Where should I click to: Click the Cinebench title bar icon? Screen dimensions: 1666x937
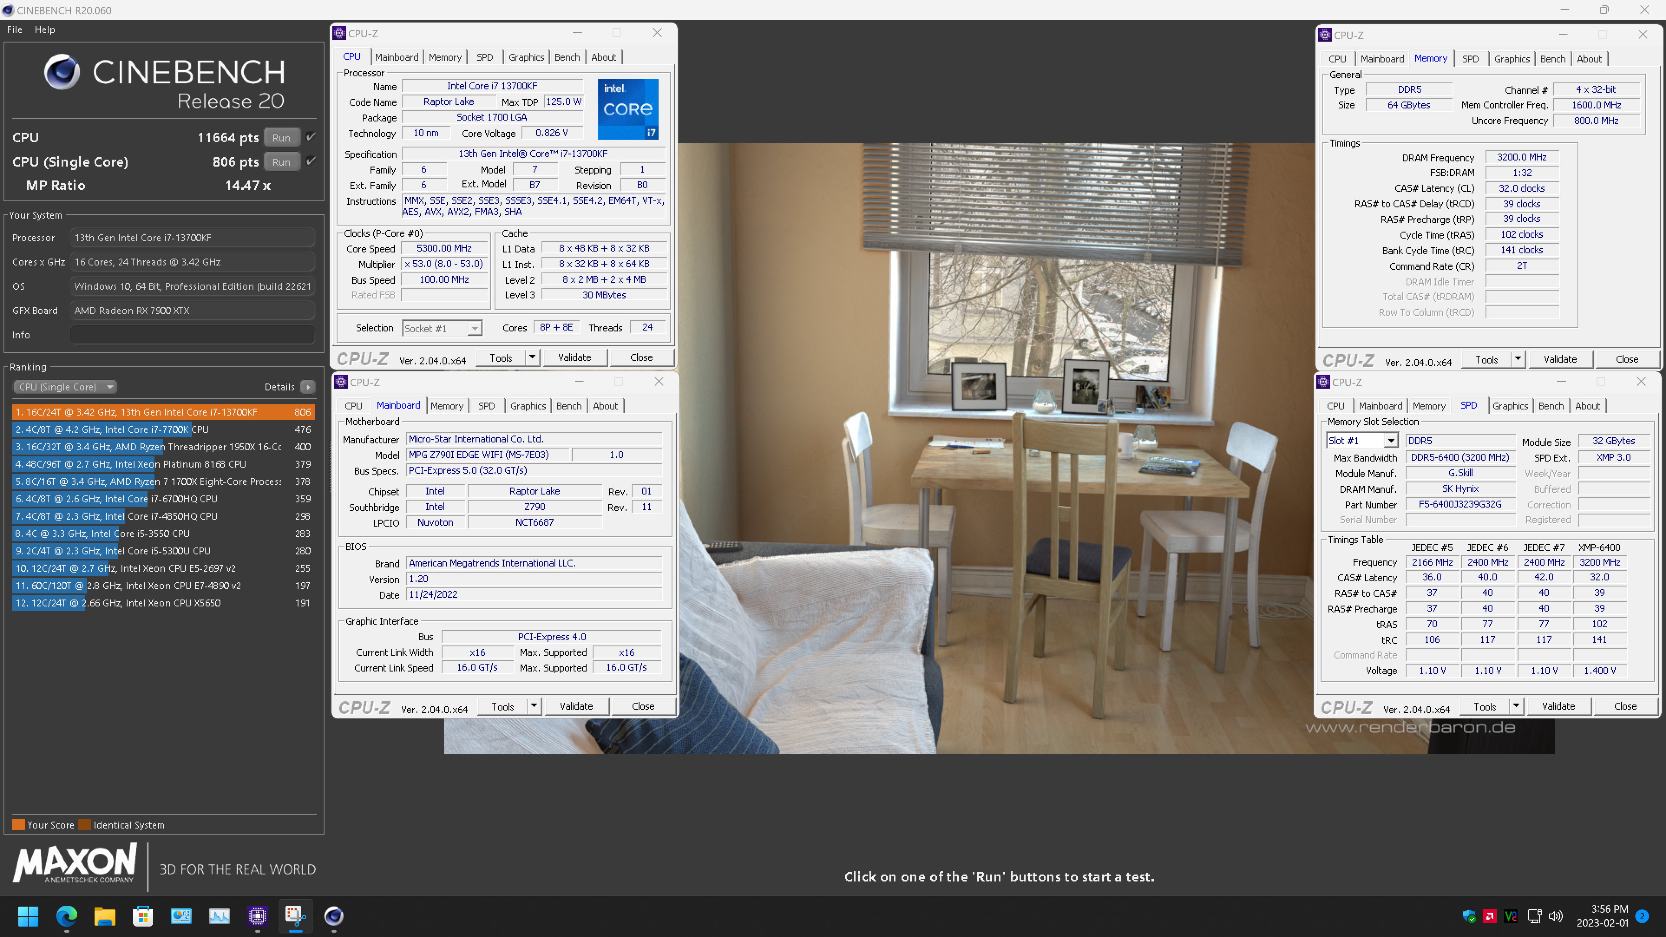point(8,10)
